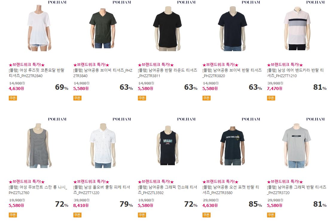Image resolution: width=330 pixels, height=221 pixels.
Task: Open striped sleeveless long top image
Action: pos(38,145)
